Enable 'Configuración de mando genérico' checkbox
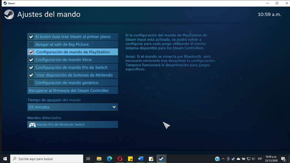 click(31, 83)
